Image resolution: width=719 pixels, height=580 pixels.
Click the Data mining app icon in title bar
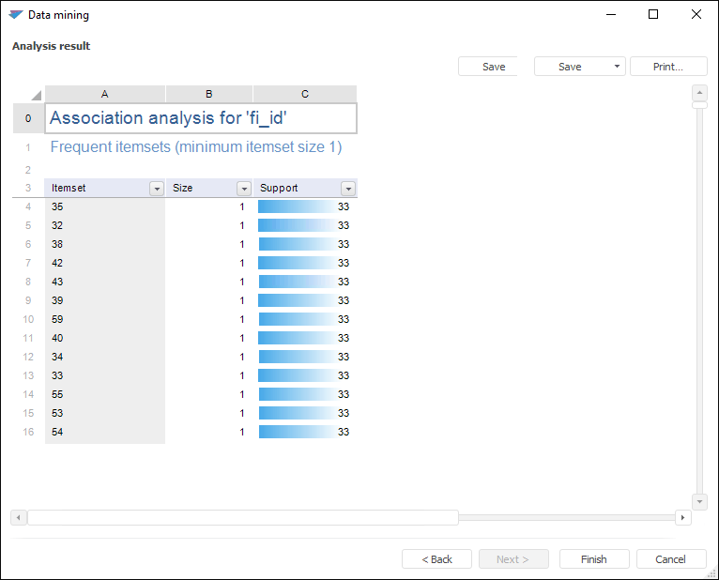click(x=15, y=15)
